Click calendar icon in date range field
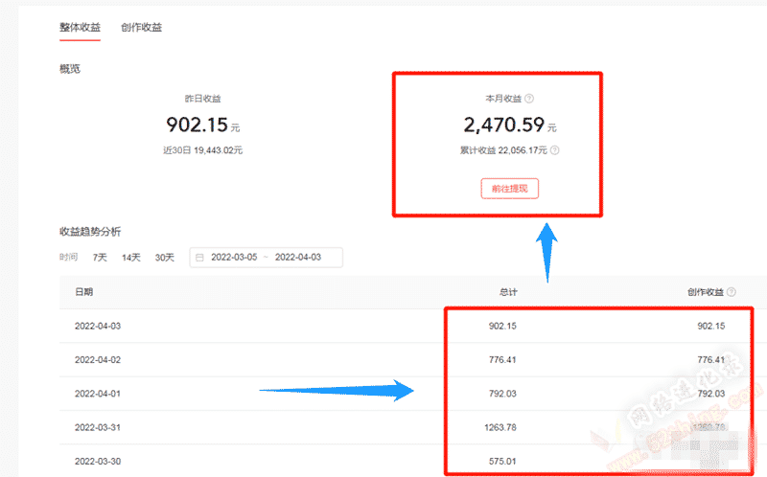 199,258
